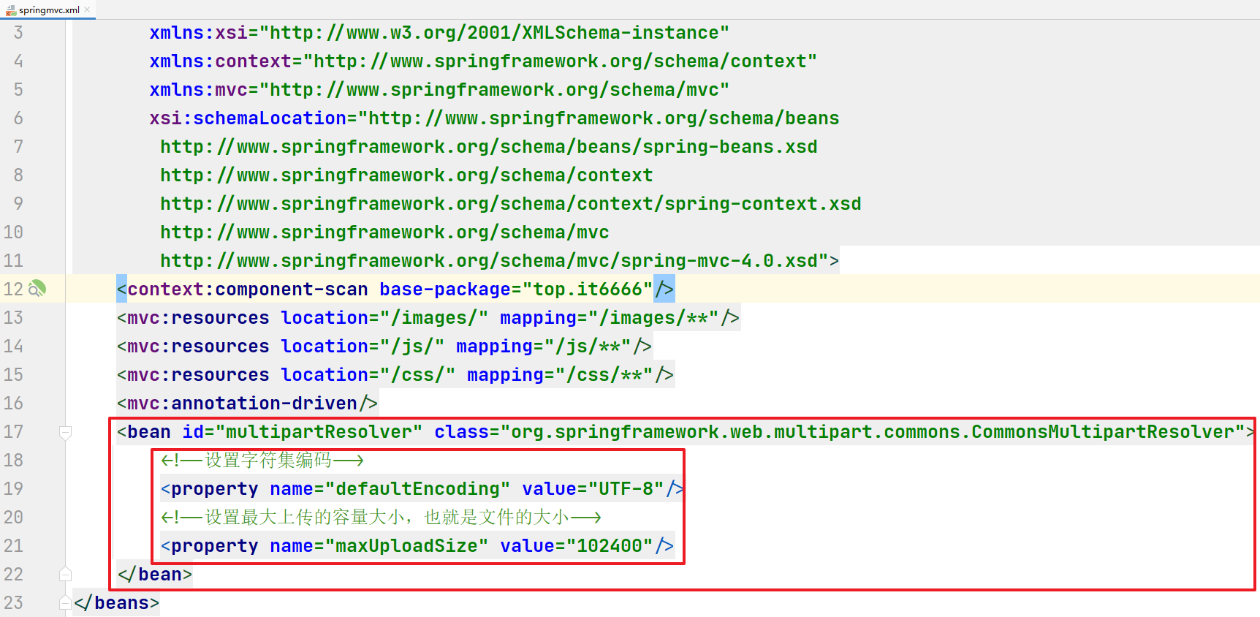
Task: Click the "multipartResolver" bean id value
Action: tap(319, 432)
